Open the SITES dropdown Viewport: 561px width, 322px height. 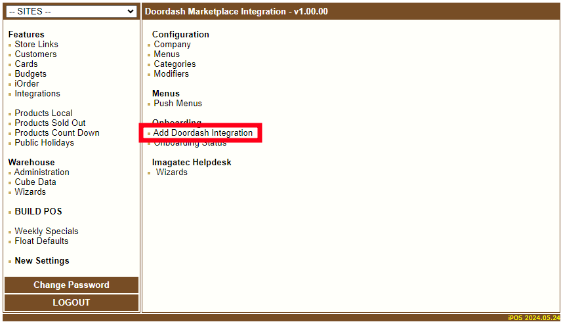tap(71, 11)
